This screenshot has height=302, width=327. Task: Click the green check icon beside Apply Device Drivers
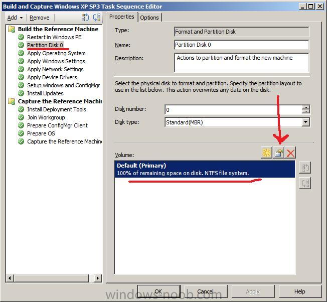pos(21,77)
